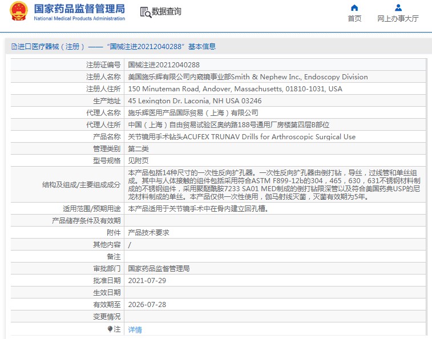Click the 生效日期 label
Image resolution: width=432 pixels, height=339 pixels.
(107, 293)
